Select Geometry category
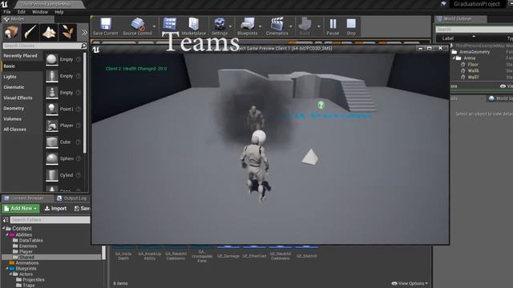Viewport: 513px width, 288px height. 14,109
